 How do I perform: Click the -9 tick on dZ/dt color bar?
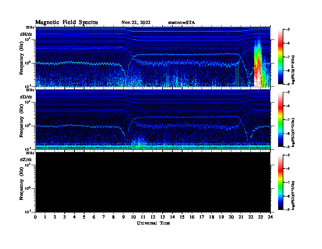[x=288, y=210]
